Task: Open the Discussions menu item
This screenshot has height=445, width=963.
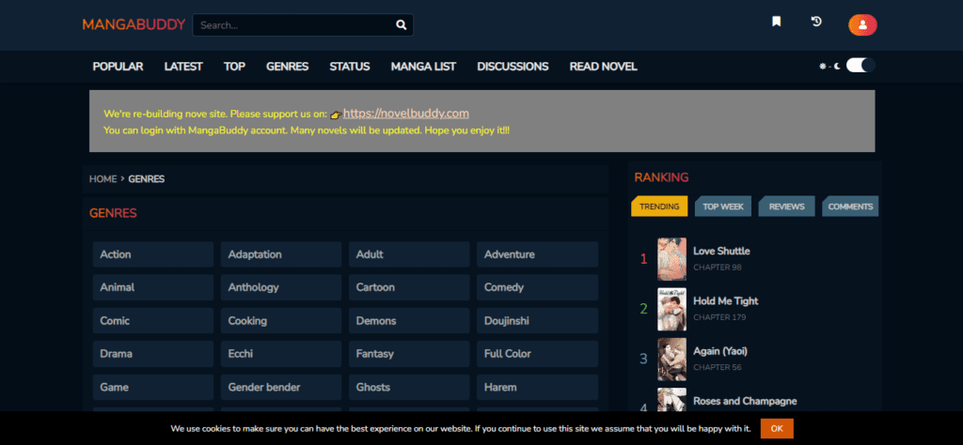Action: click(x=513, y=67)
